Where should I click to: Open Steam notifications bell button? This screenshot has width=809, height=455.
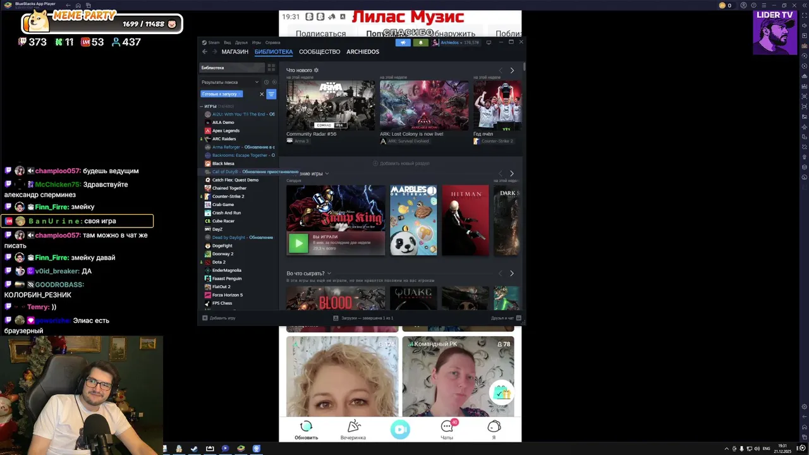(x=421, y=42)
